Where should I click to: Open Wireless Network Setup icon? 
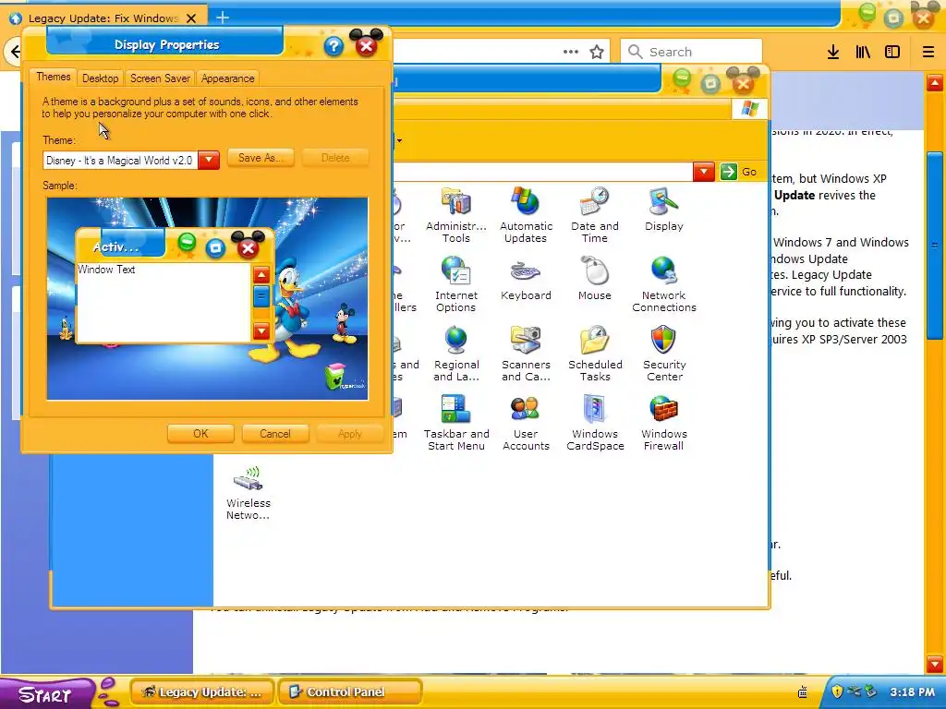[x=248, y=492]
